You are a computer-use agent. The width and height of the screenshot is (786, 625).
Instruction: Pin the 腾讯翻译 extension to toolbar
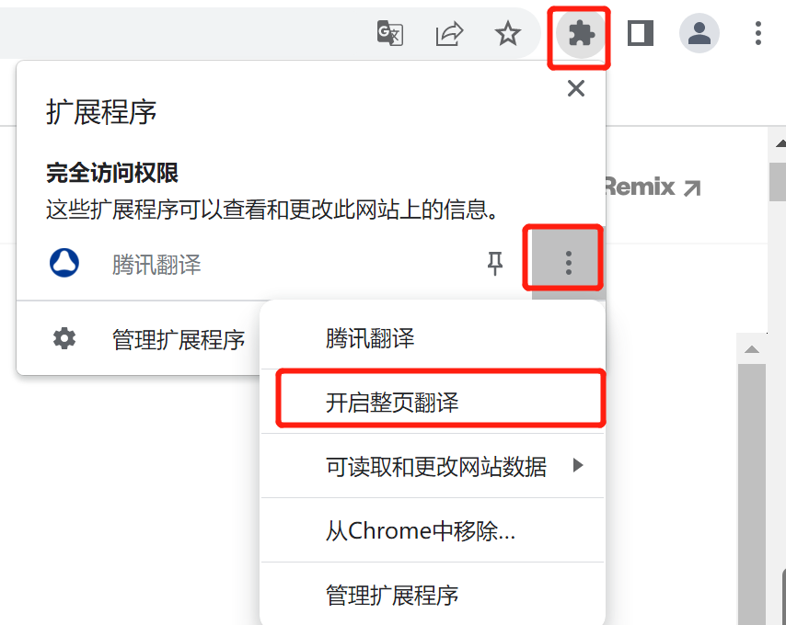coord(495,263)
